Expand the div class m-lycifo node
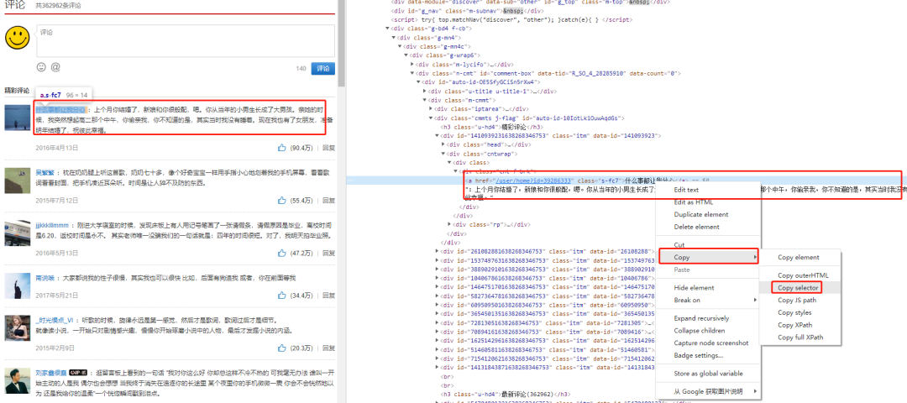Viewport: 907px width, 403px height. pyautogui.click(x=412, y=64)
